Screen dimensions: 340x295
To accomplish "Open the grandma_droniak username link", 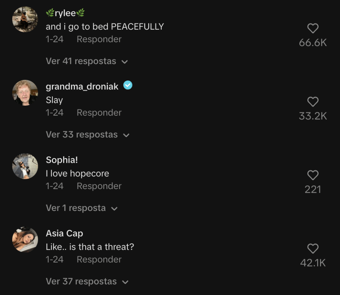I will tap(82, 87).
